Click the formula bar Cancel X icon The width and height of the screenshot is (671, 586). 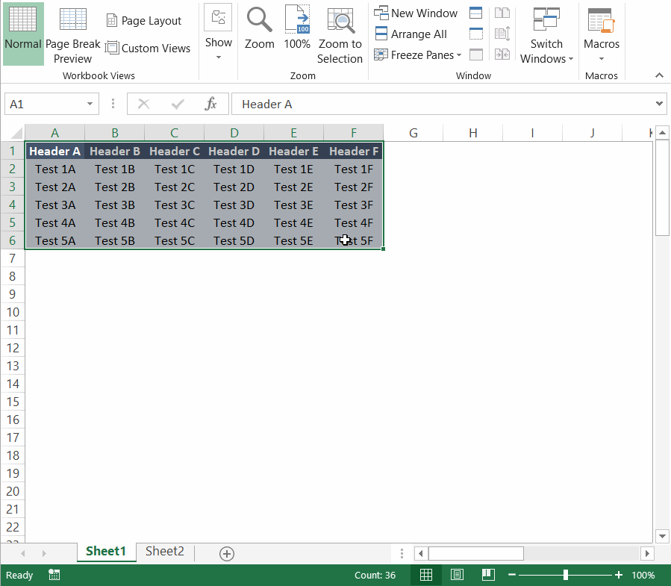tap(144, 104)
